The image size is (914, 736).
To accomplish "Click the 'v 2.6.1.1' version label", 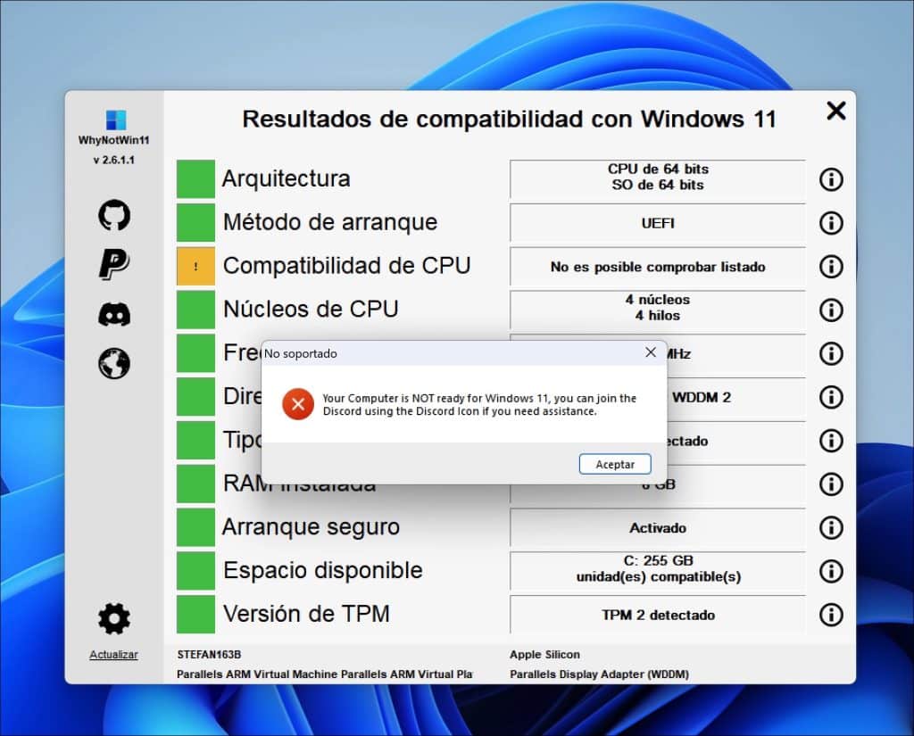I will [x=113, y=160].
